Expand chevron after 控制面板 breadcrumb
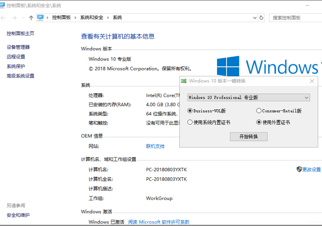Image resolution: width=322 pixels, height=226 pixels. click(75, 18)
